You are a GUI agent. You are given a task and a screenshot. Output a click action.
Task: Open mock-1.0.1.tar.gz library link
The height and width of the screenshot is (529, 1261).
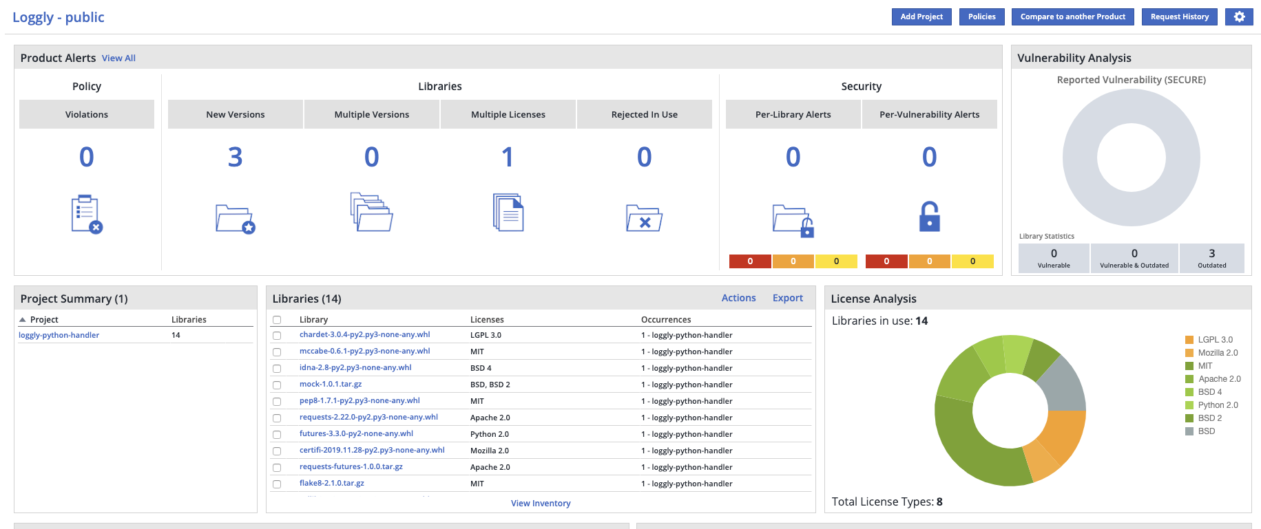coord(331,384)
